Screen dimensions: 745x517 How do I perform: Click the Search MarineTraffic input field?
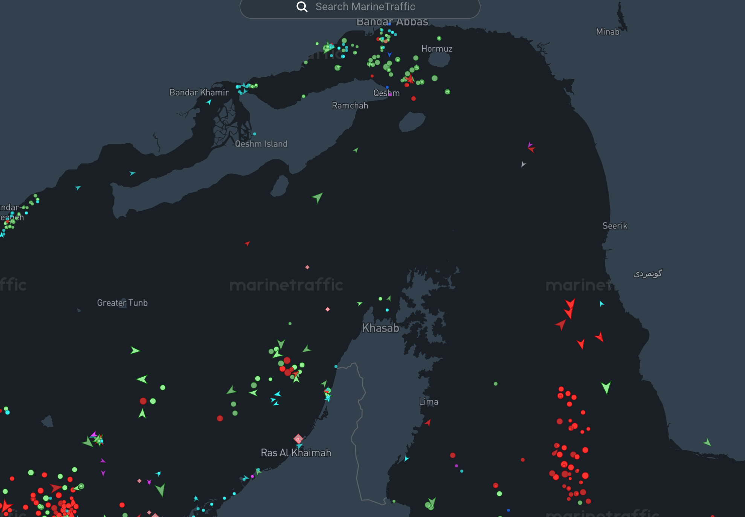pos(365,7)
